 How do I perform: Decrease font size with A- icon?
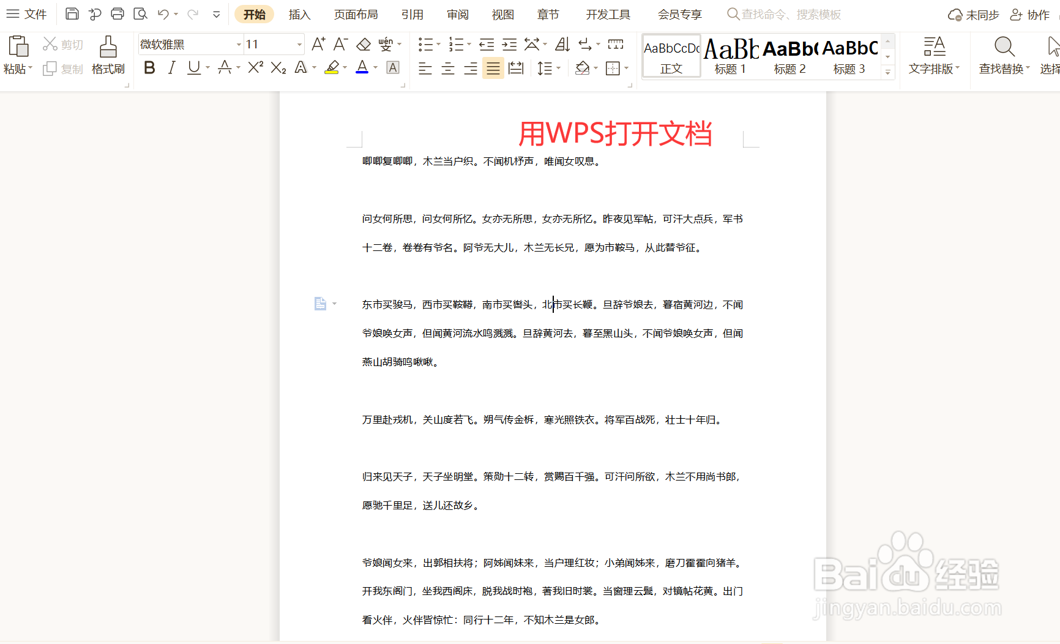(x=340, y=44)
